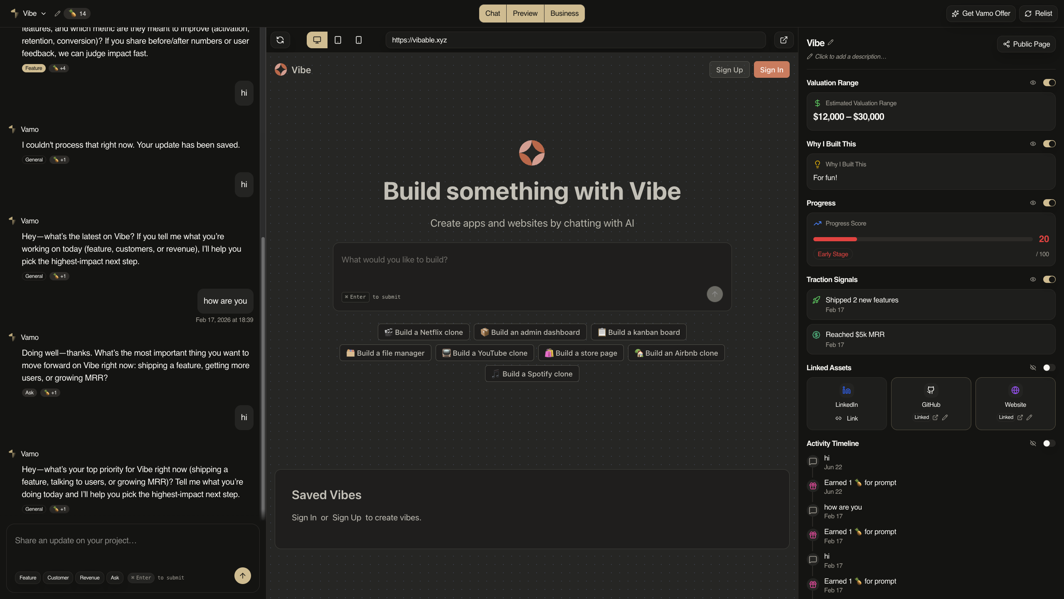The image size is (1064, 599).
Task: Edit the GitHub linked asset
Action: click(945, 417)
